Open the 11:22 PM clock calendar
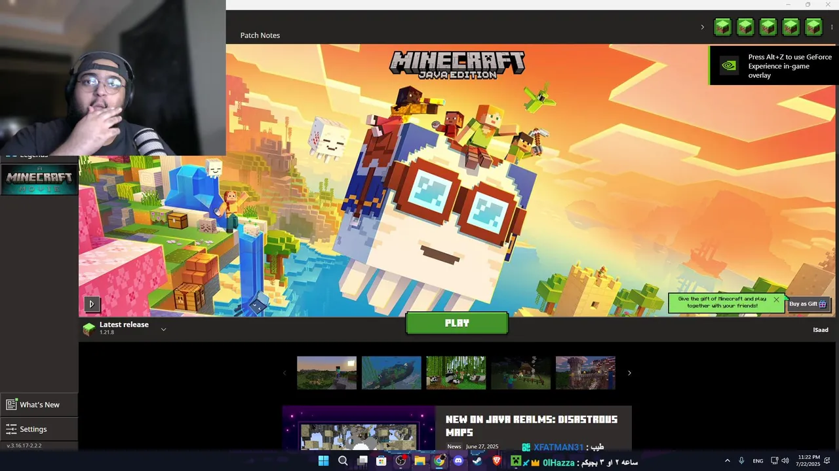Image resolution: width=839 pixels, height=471 pixels. [x=809, y=461]
